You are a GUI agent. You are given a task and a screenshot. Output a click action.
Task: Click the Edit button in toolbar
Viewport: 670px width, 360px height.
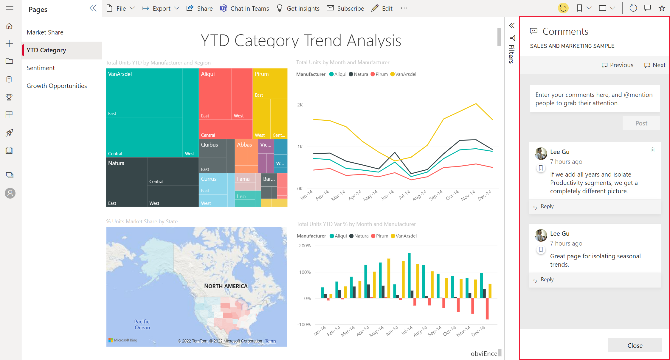point(383,7)
